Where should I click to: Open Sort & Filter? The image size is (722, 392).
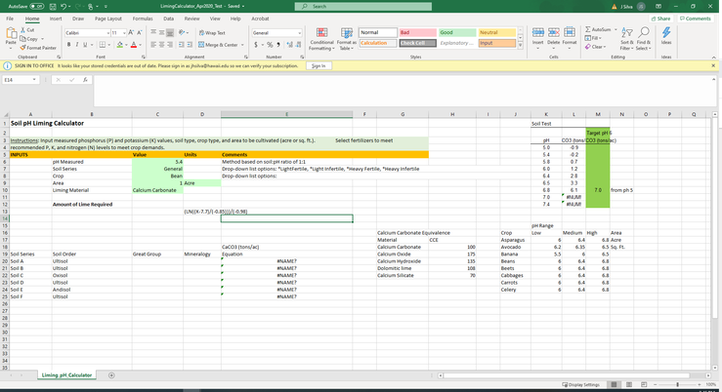[626, 39]
